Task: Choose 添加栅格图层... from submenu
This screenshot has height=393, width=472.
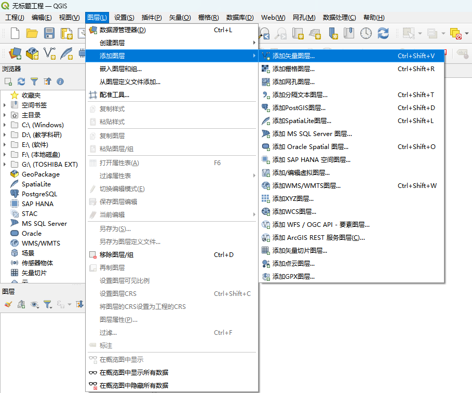Action: (351, 69)
